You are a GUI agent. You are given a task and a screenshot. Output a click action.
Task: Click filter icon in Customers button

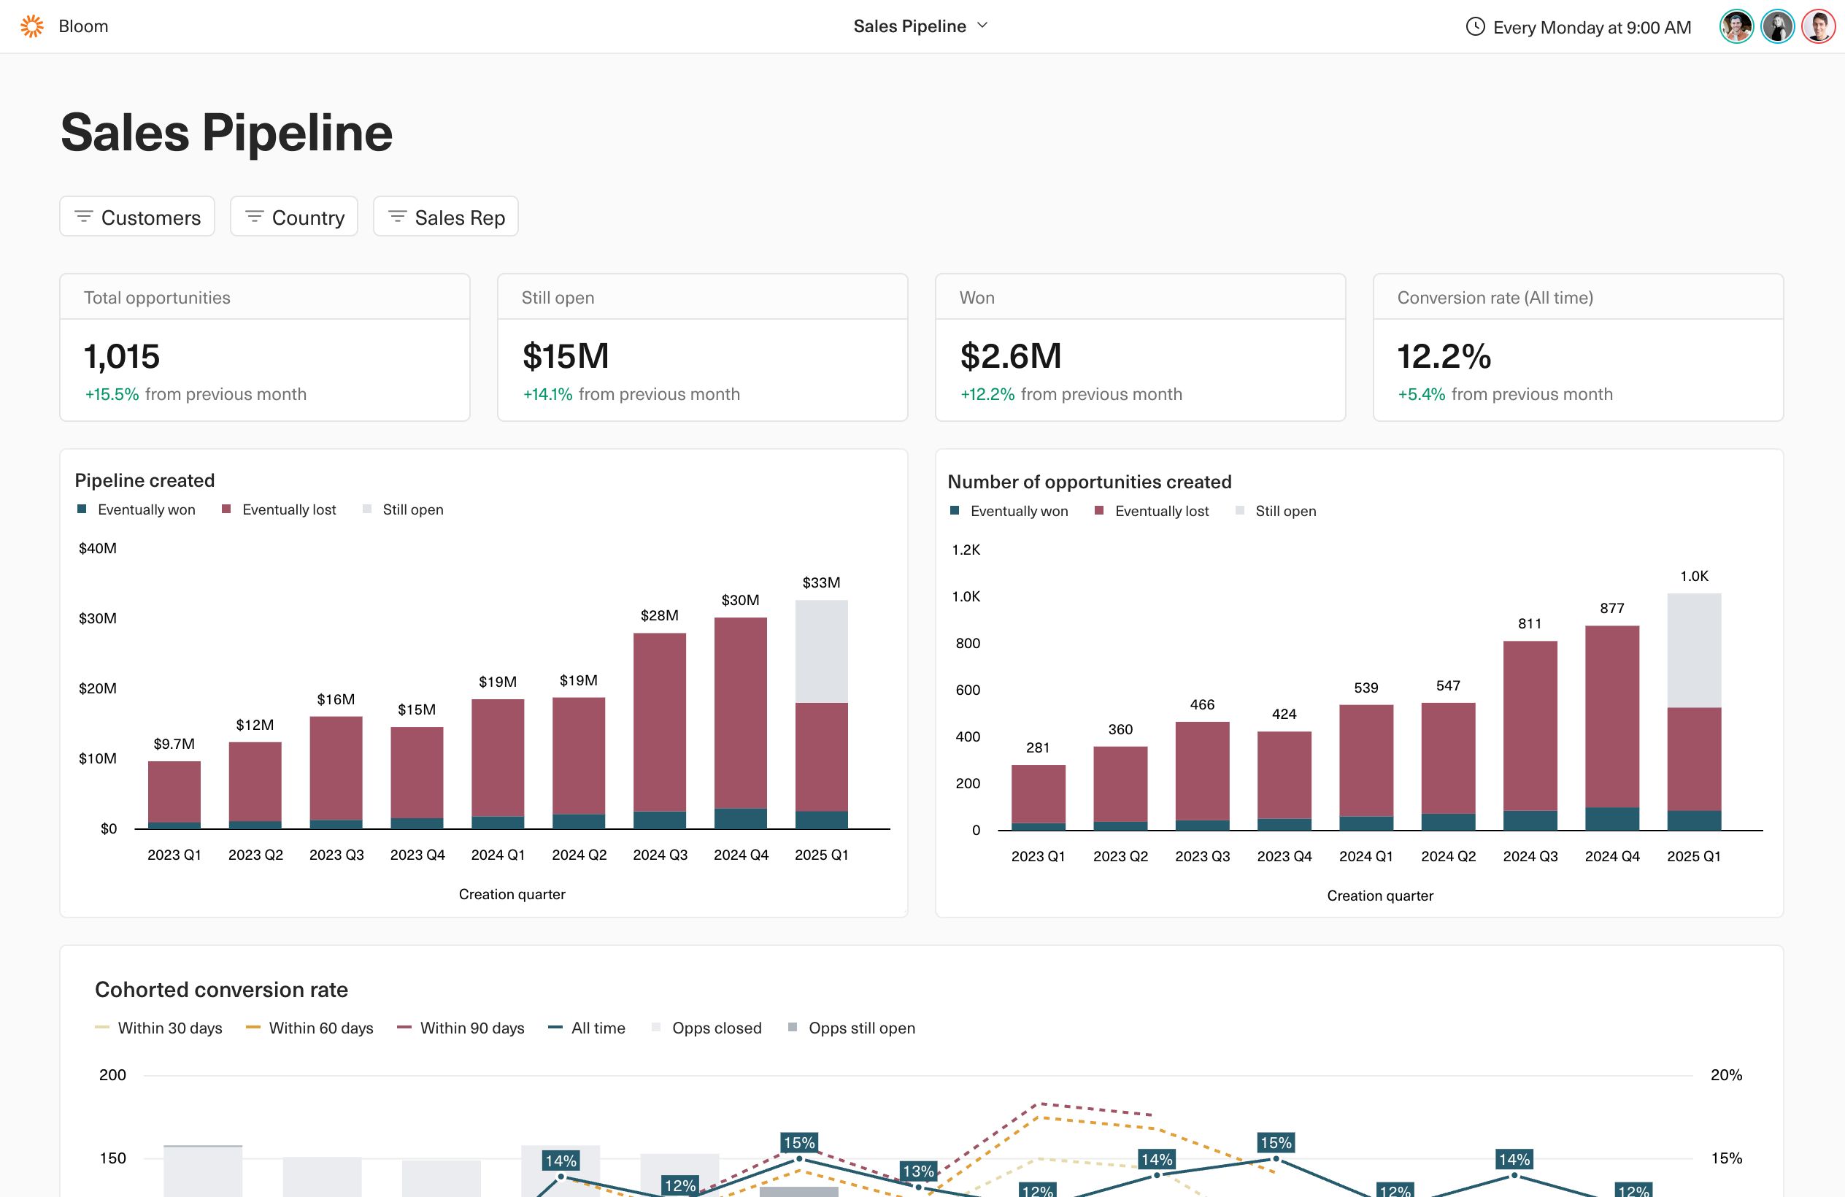pos(84,216)
